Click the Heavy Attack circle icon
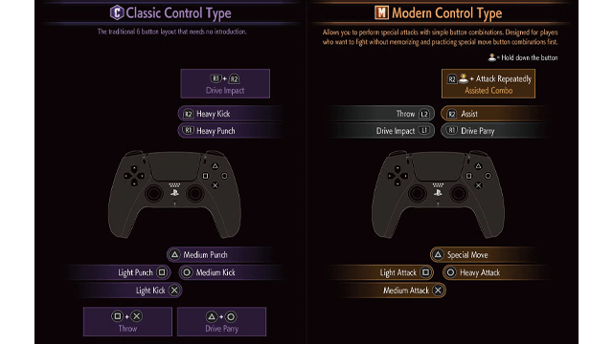Screen dimensions: 613x344 tap(450, 272)
